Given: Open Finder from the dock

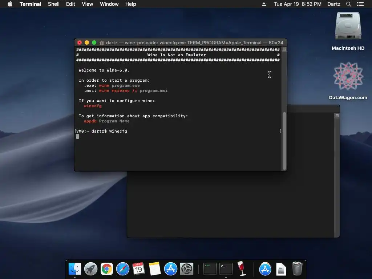Looking at the screenshot, I should [75, 269].
